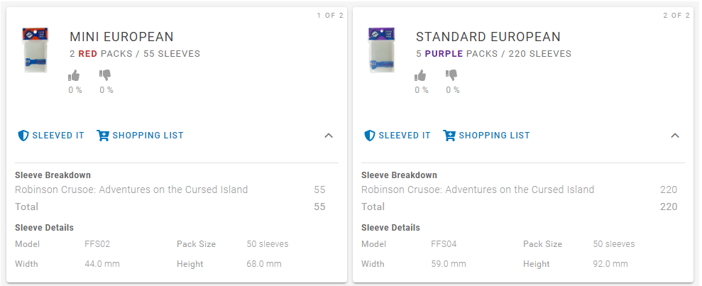Mark Mini European as Sleeved It
The height and width of the screenshot is (286, 702).
click(x=51, y=136)
